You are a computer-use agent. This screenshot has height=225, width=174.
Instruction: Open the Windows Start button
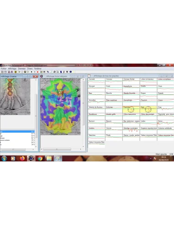4,158
